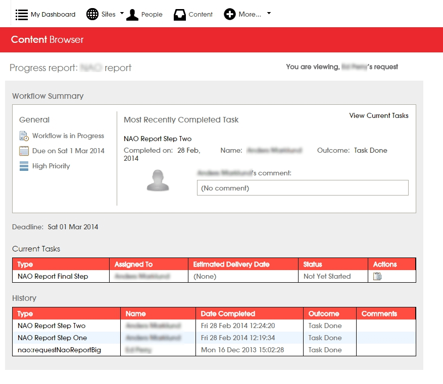Click the Outcome Task Done value in summary
Screen dimensions: 443x384
pos(371,150)
